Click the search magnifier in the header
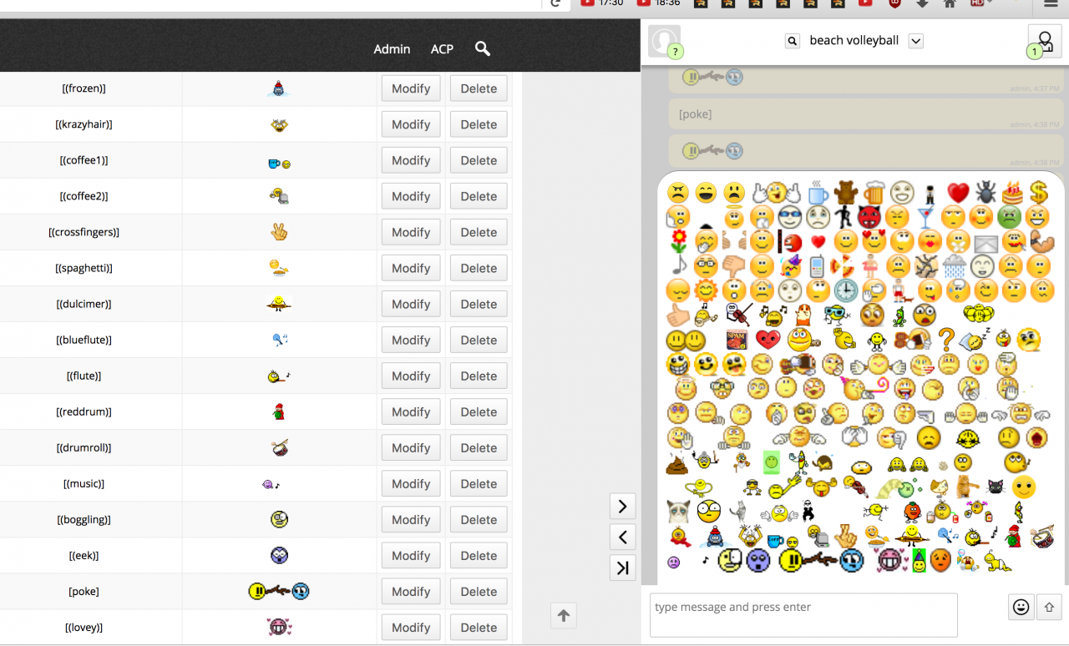The image size is (1069, 646). point(482,48)
